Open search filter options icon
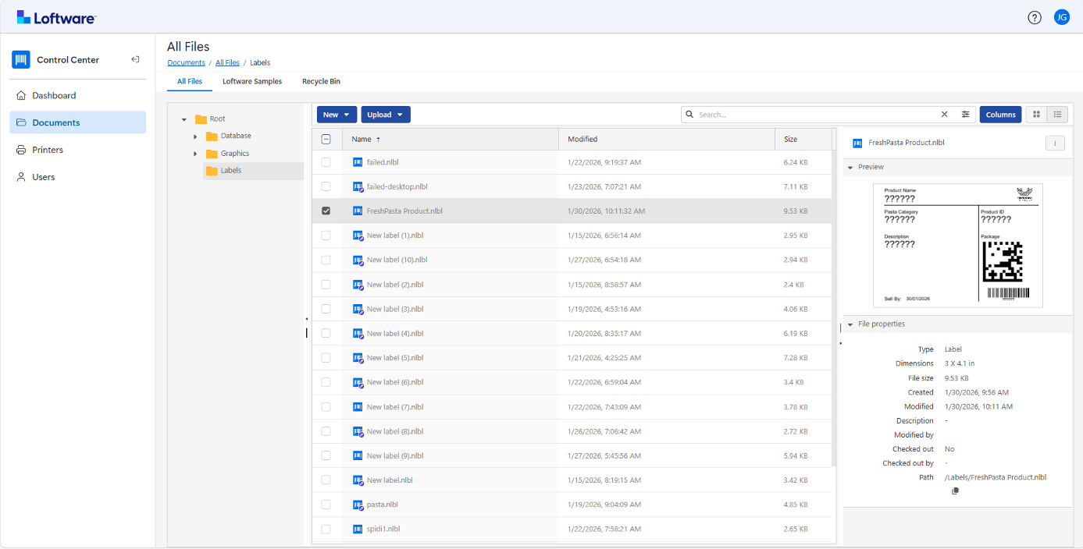Image resolution: width=1083 pixels, height=549 pixels. pyautogui.click(x=965, y=115)
